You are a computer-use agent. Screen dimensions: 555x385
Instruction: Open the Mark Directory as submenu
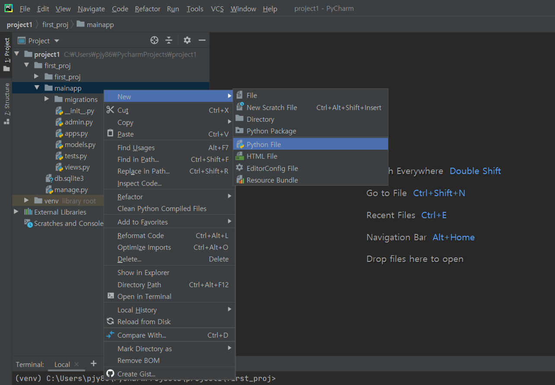coord(169,349)
